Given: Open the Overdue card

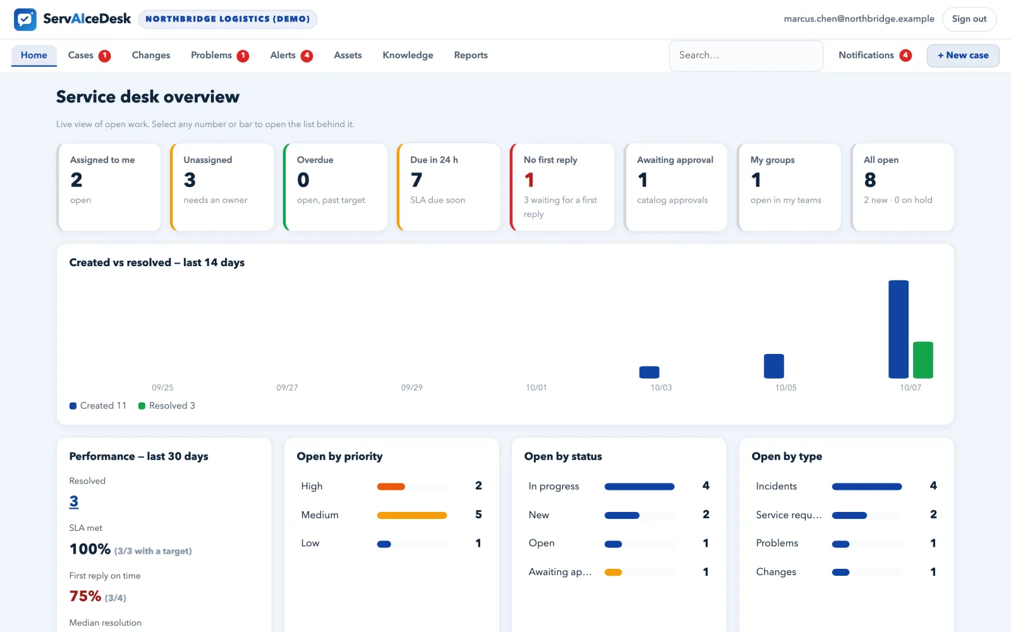Looking at the screenshot, I should (x=336, y=187).
